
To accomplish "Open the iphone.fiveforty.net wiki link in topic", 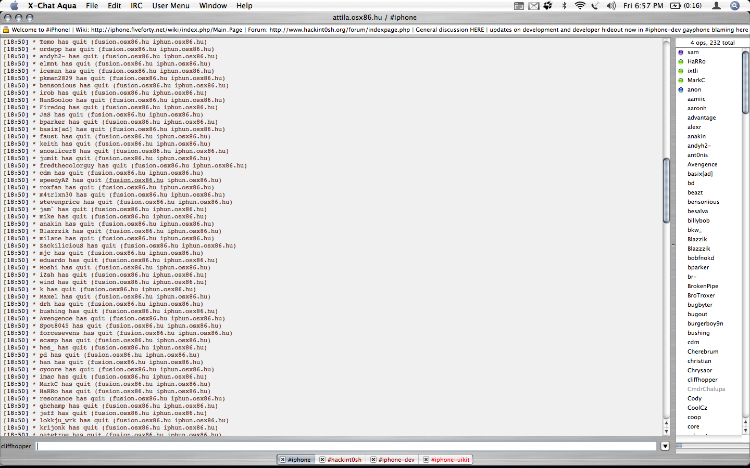I will (167, 30).
